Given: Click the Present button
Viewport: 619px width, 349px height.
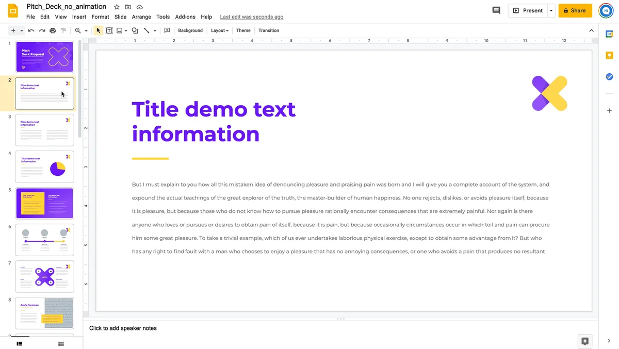Looking at the screenshot, I should (528, 10).
